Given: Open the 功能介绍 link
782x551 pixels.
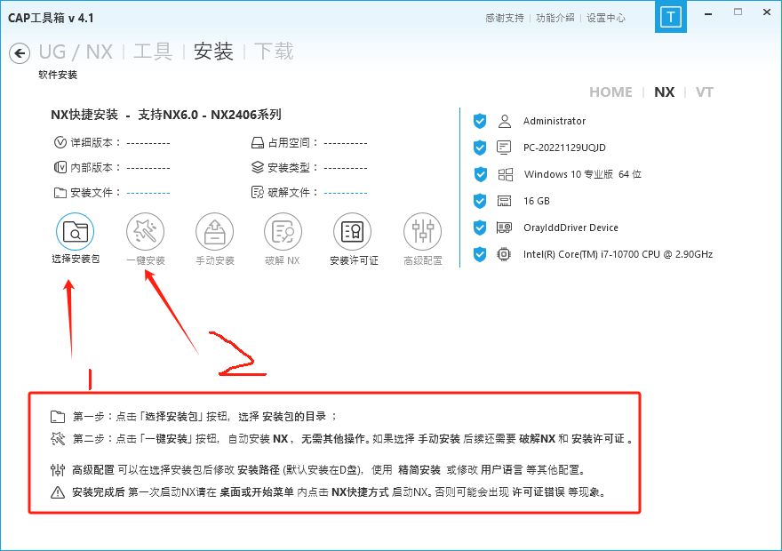Looking at the screenshot, I should tap(555, 18).
